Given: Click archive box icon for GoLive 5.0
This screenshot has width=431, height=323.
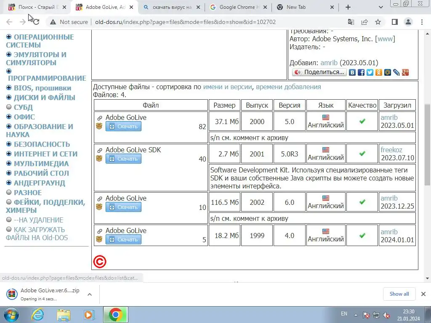Looking at the screenshot, I should point(99,126).
